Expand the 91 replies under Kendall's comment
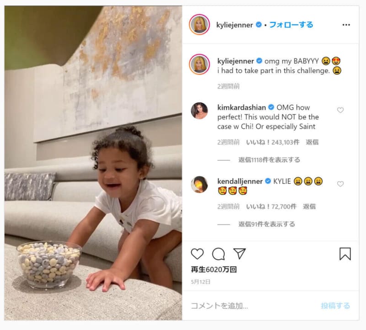Image resolution: width=366 pixels, height=330 pixels. (266, 224)
